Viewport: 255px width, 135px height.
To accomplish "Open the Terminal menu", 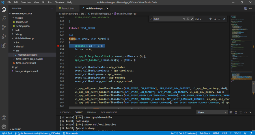I will [x=60, y=2].
